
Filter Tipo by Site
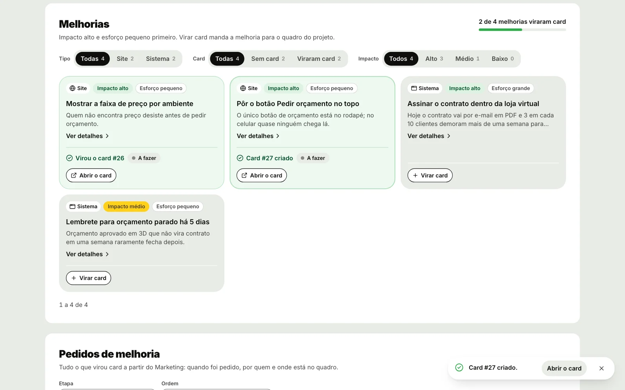pyautogui.click(x=125, y=59)
